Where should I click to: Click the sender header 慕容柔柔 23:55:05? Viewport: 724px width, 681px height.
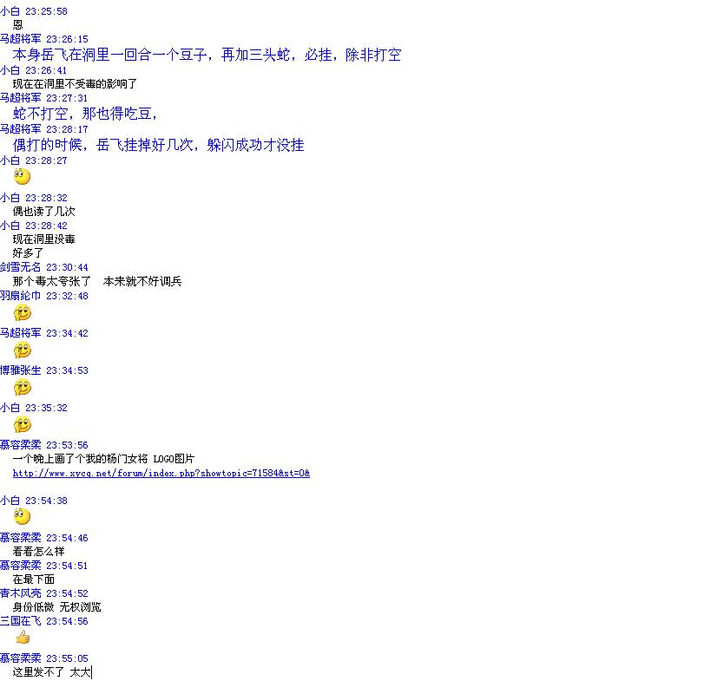[x=44, y=658]
